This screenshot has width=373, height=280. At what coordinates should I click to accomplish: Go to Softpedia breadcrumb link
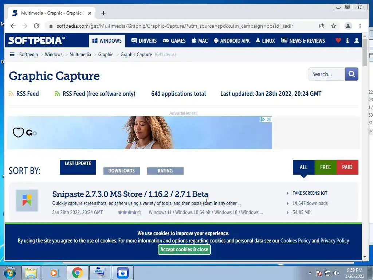(x=28, y=55)
